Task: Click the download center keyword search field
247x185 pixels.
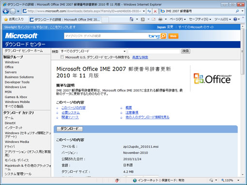Action: click(x=154, y=51)
